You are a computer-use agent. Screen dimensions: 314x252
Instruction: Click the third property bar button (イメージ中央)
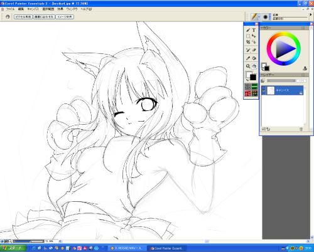pyautogui.click(x=65, y=17)
